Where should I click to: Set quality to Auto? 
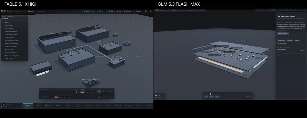click(x=52, y=97)
